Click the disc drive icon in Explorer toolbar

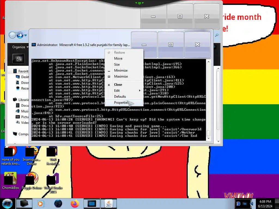coord(18,58)
